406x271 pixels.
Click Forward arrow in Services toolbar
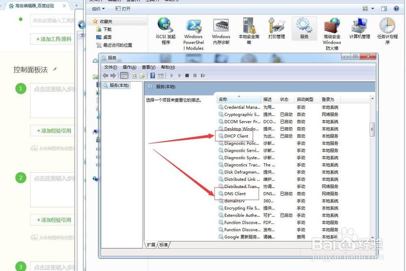coord(113,76)
